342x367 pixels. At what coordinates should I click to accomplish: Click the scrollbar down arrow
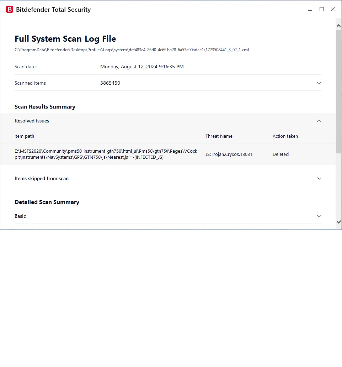(338, 222)
